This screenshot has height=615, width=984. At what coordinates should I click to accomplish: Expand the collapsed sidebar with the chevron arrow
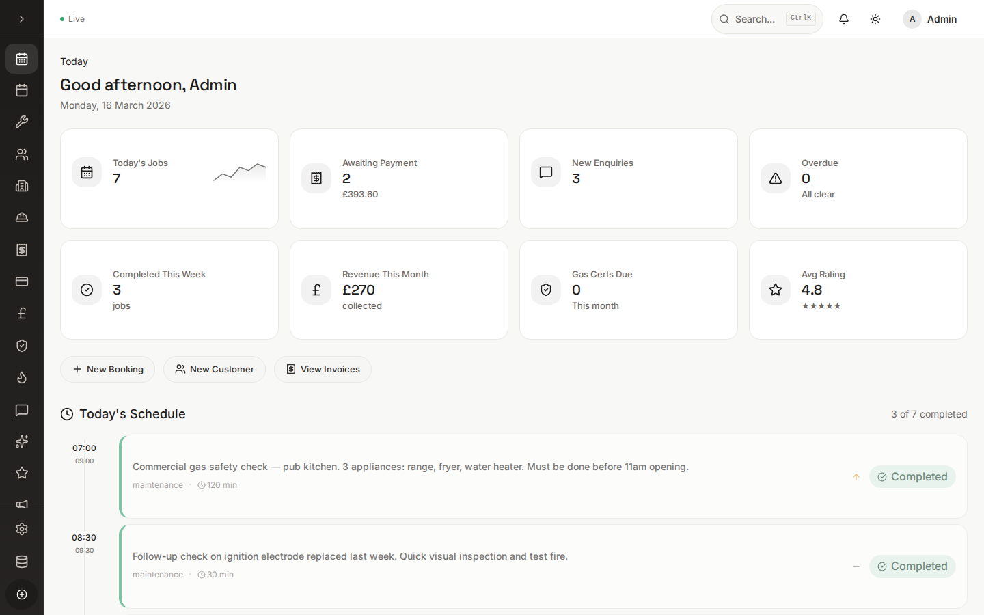click(x=21, y=19)
